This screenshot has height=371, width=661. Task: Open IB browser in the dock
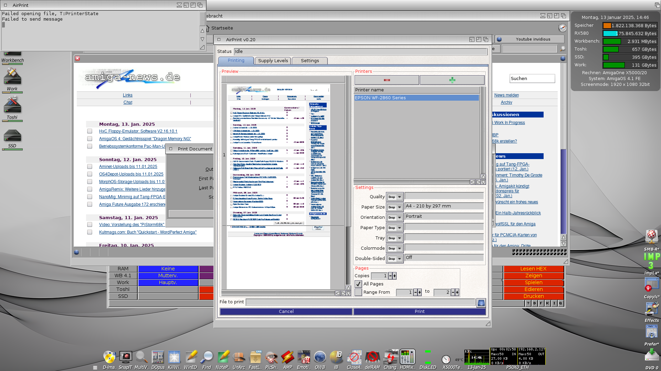[336, 357]
